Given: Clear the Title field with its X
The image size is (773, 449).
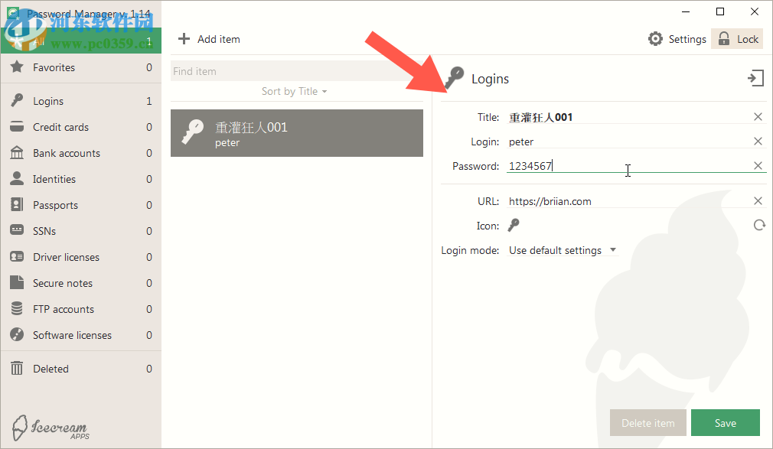Looking at the screenshot, I should pyautogui.click(x=758, y=116).
